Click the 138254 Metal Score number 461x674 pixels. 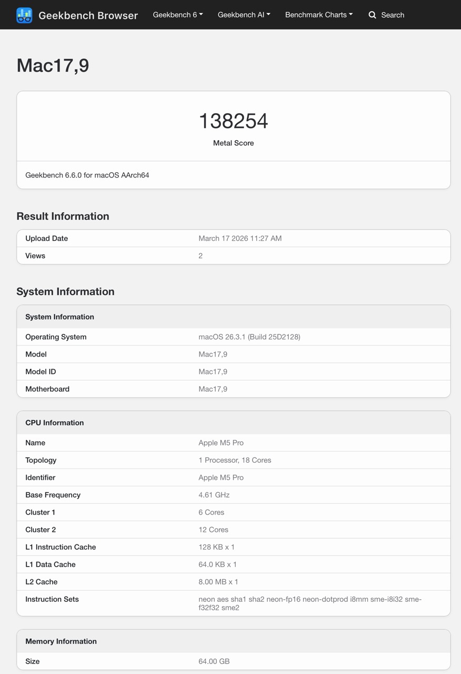pos(233,121)
